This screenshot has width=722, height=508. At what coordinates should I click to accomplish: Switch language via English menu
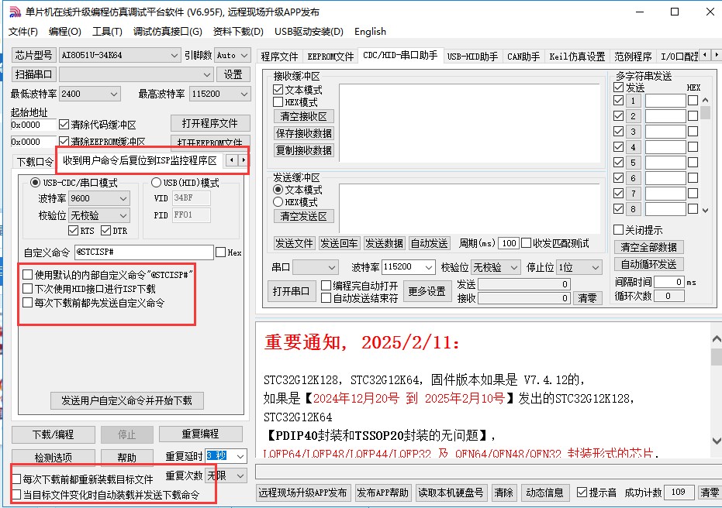(x=370, y=32)
